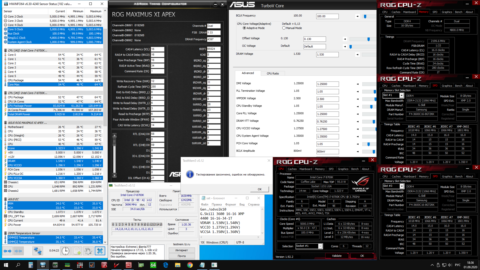Open Slot #3 dropdown in CPU-Z SPD

(x=402, y=186)
